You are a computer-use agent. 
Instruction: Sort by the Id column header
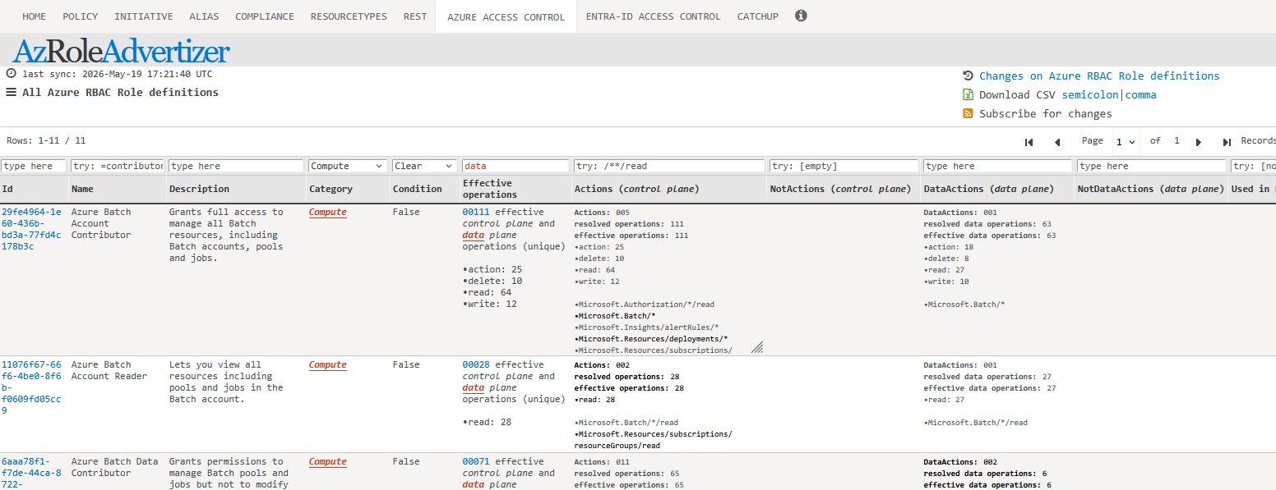coord(7,189)
